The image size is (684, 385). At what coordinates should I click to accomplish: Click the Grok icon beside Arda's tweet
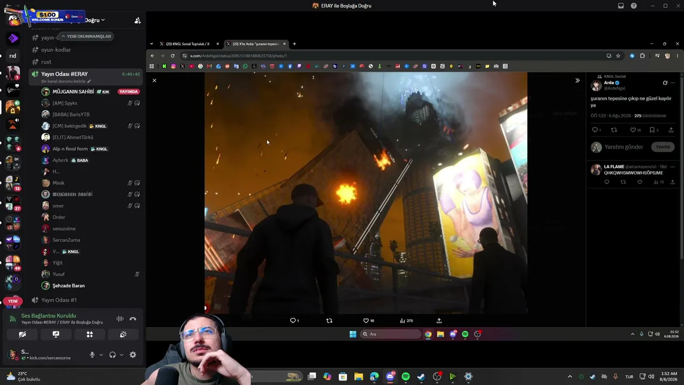(x=665, y=83)
